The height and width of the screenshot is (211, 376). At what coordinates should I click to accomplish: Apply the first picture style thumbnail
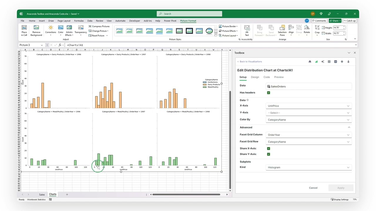click(119, 31)
